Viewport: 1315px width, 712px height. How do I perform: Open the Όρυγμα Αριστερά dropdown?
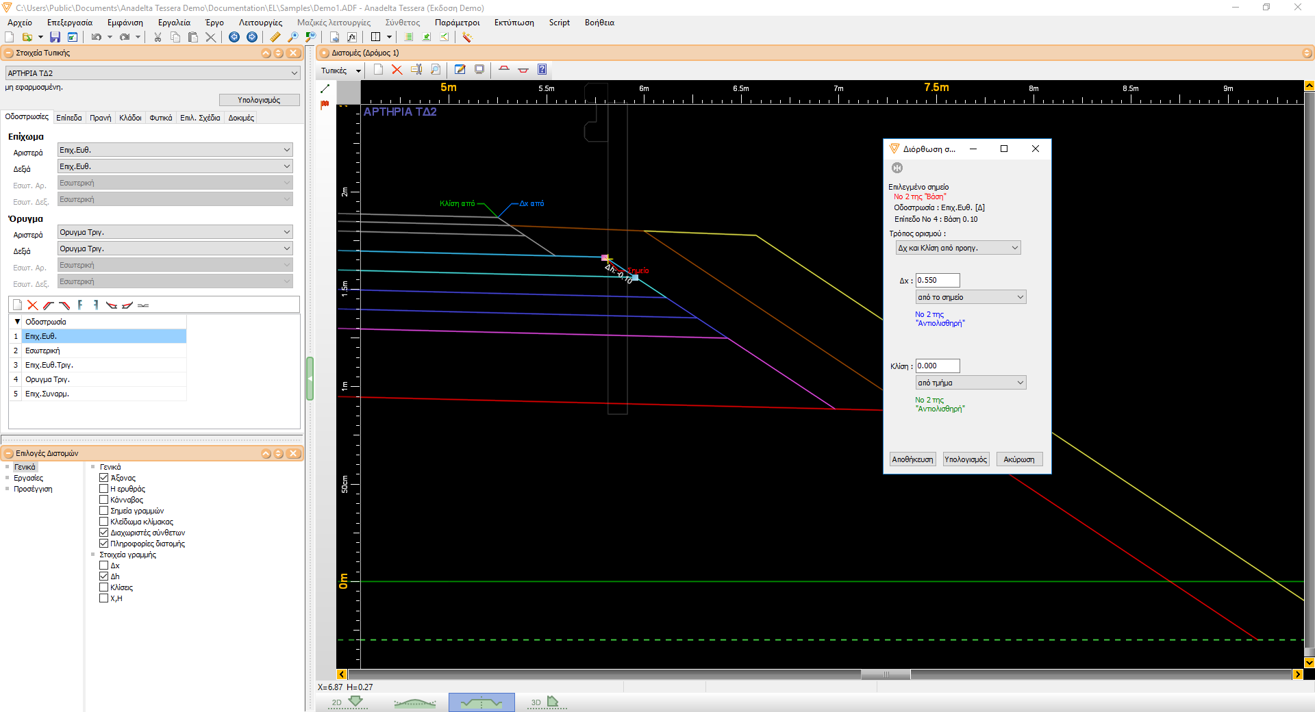[x=175, y=232]
